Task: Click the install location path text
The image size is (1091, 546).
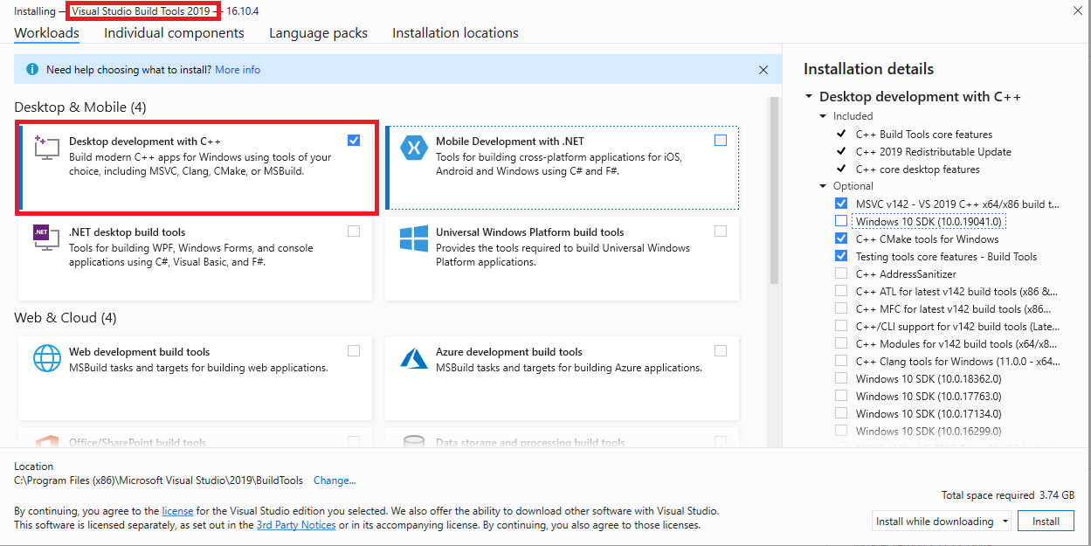Action: click(x=159, y=480)
